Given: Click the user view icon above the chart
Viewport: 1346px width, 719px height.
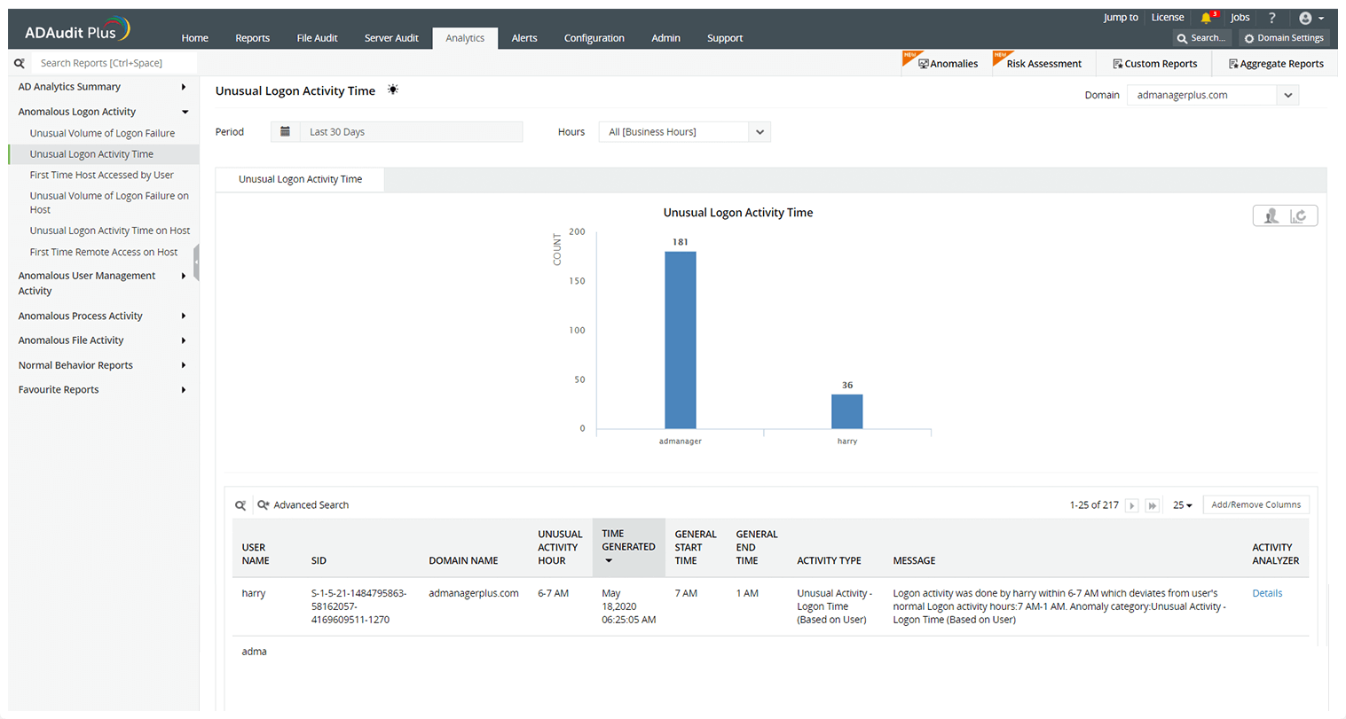Looking at the screenshot, I should click(1271, 215).
